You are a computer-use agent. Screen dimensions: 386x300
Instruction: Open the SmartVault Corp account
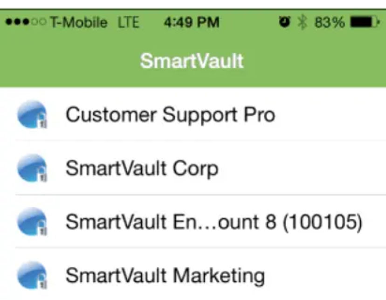coord(142,168)
